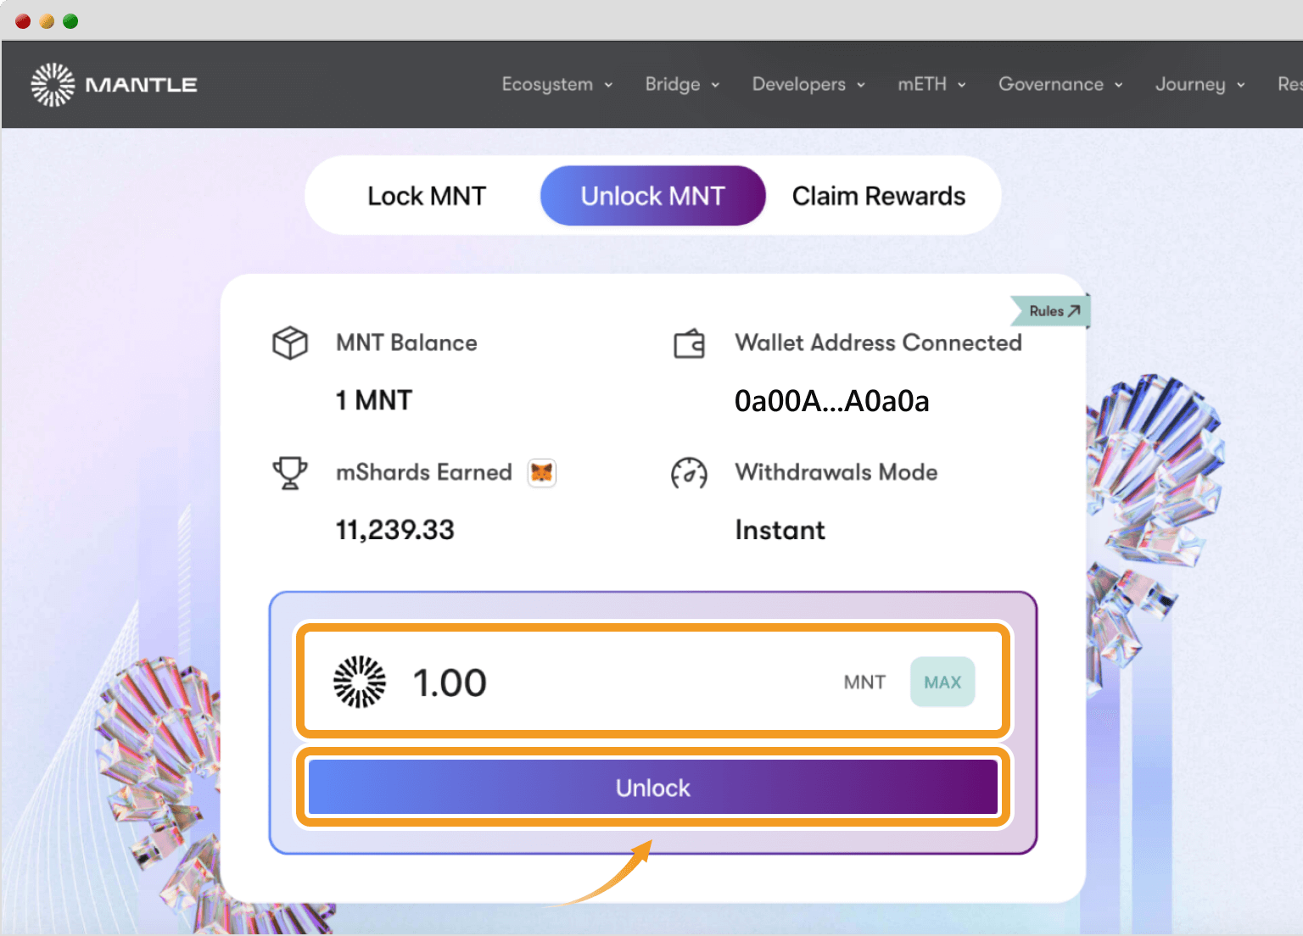Click the MNT Balance cube icon
Viewport: 1303px width, 936px height.
(289, 343)
